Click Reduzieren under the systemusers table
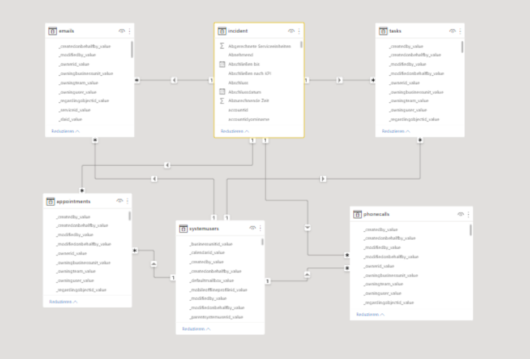The height and width of the screenshot is (359, 530). (196, 329)
